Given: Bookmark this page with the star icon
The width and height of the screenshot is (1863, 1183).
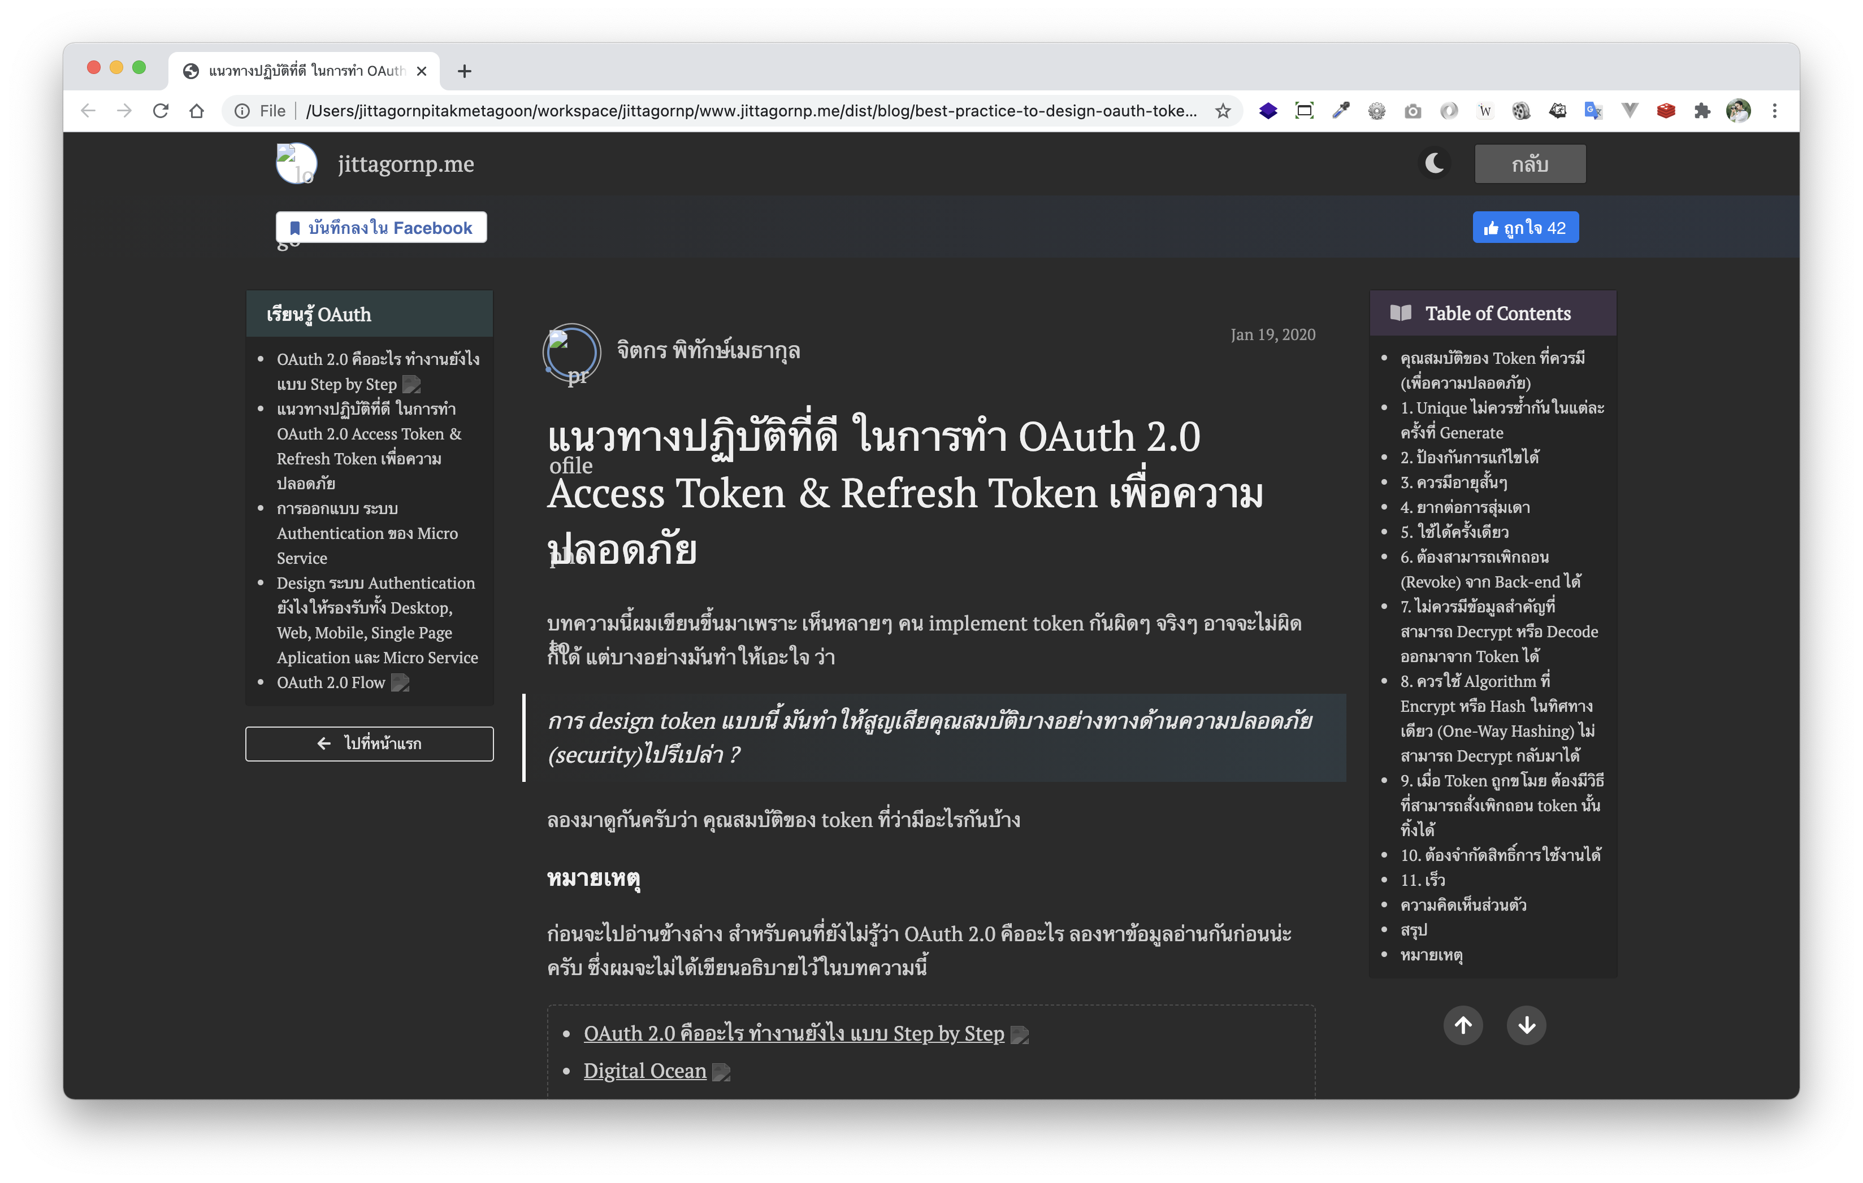Looking at the screenshot, I should 1223,111.
